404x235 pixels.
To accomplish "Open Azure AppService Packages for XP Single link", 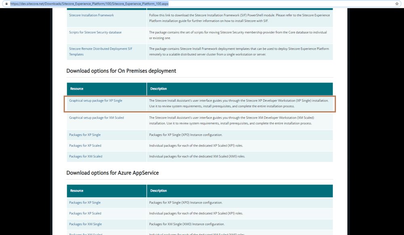I will click(85, 203).
